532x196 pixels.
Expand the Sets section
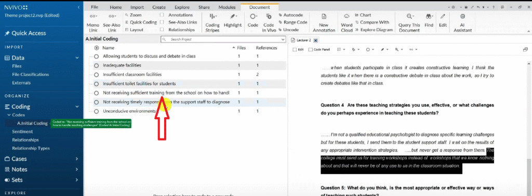[77, 180]
